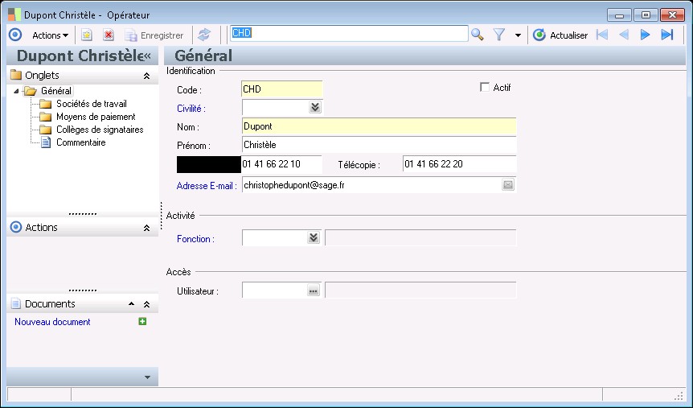The height and width of the screenshot is (408, 693).
Task: Collapse the Général tree node triangle
Action: click(16, 91)
